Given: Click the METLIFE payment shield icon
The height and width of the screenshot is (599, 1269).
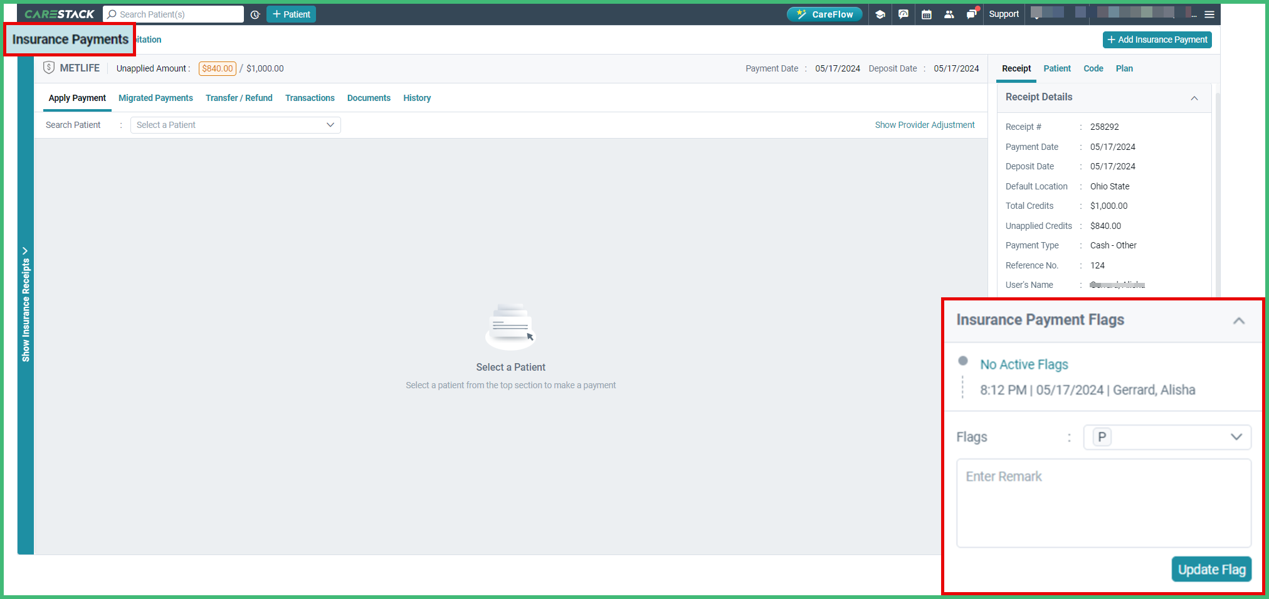Looking at the screenshot, I should pyautogui.click(x=49, y=68).
